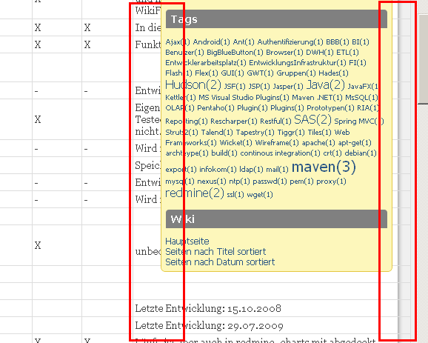Image resolution: width=428 pixels, height=343 pixels.
Task: Select the Authentifizierung(1) tag
Action: 290,42
